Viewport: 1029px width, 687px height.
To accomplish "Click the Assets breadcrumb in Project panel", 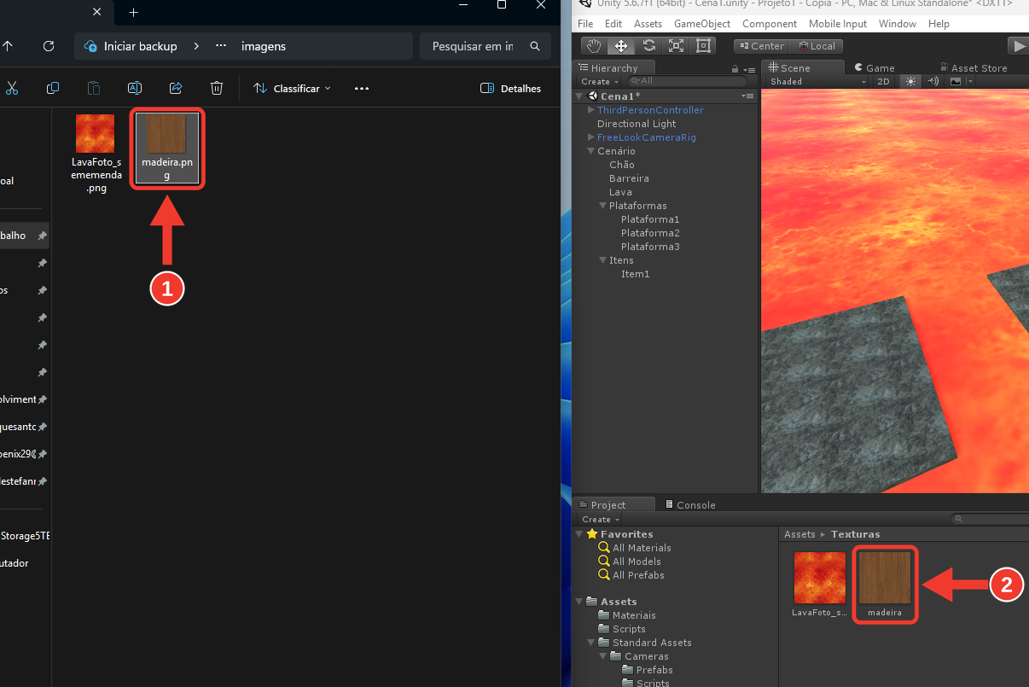I will pos(799,534).
